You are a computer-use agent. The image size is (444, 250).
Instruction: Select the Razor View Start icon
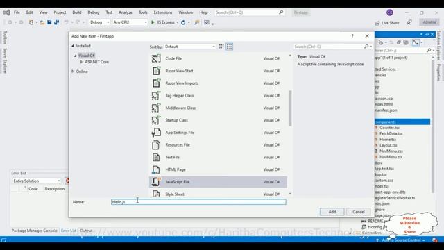coord(156,71)
